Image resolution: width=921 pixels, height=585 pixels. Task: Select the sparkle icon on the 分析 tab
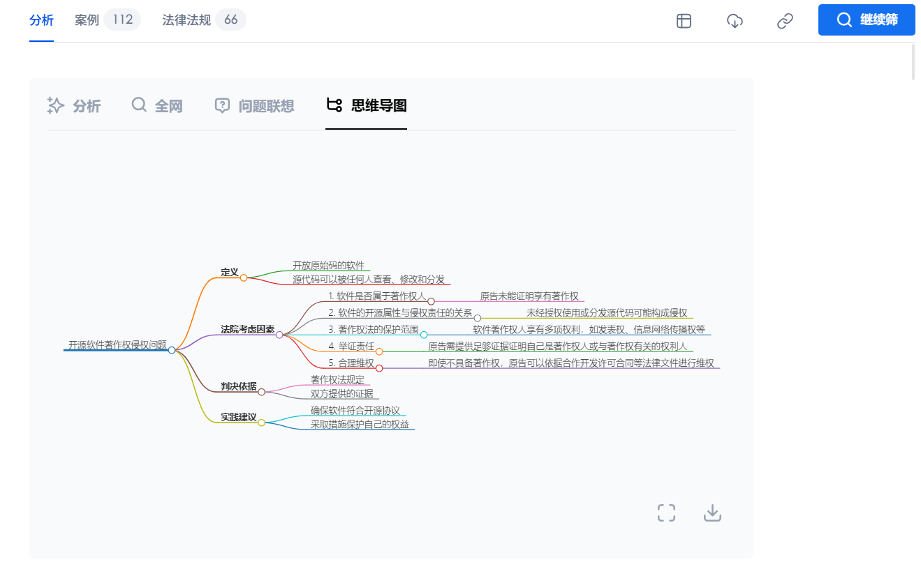pyautogui.click(x=55, y=105)
